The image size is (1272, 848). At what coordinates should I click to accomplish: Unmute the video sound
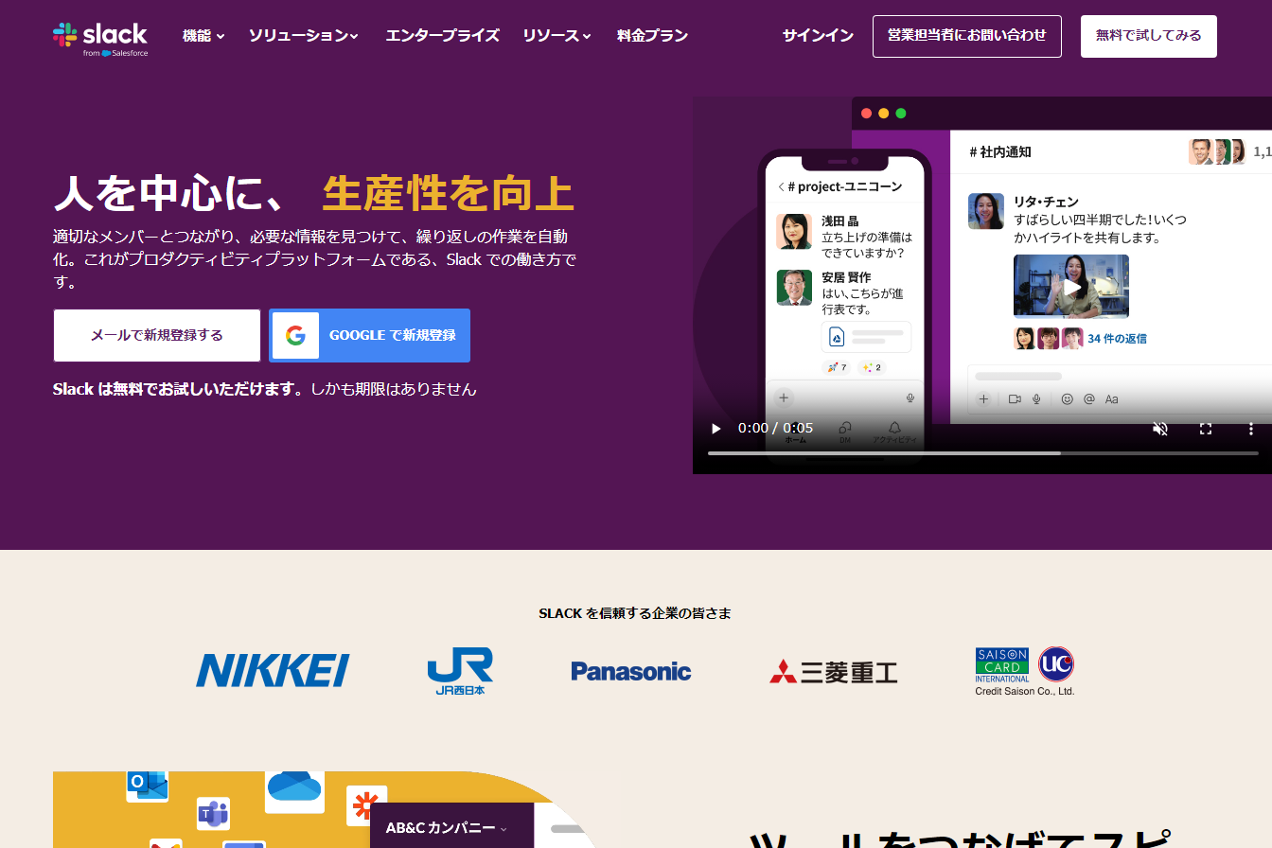point(1160,429)
